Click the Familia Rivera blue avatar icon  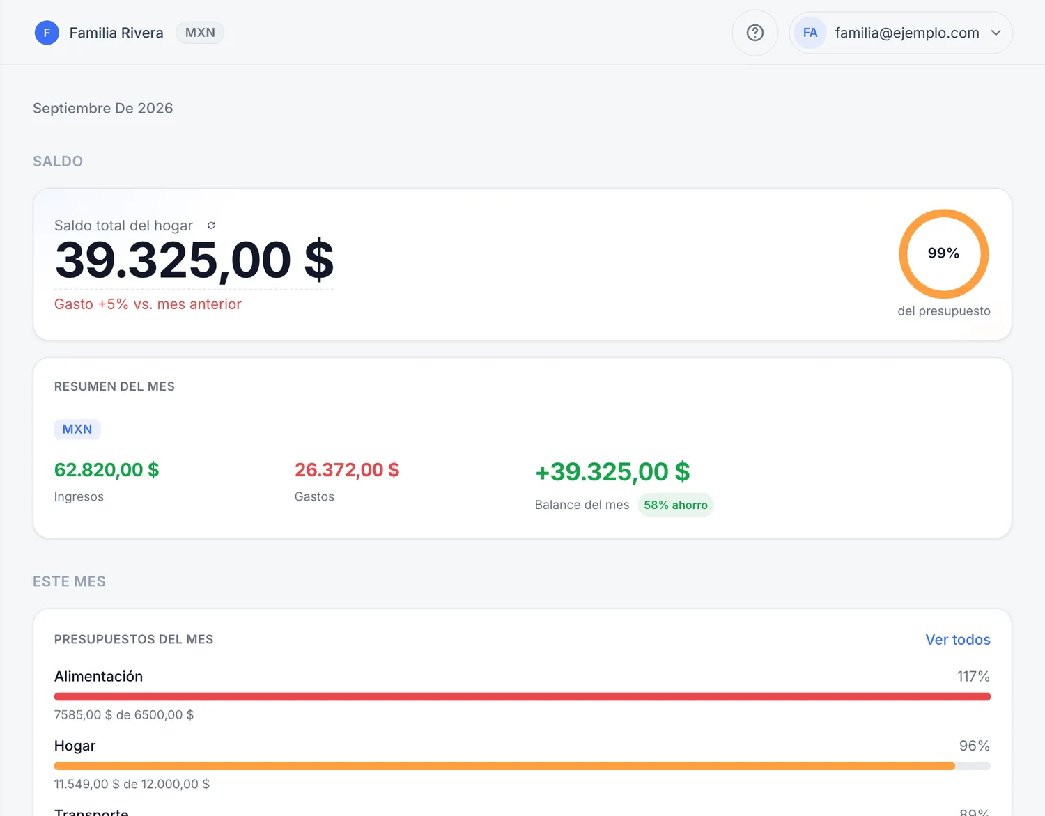tap(47, 33)
